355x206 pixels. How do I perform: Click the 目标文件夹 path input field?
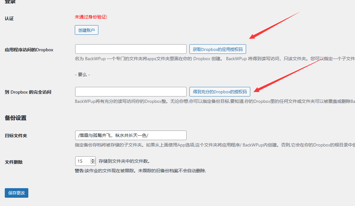(x=131, y=135)
